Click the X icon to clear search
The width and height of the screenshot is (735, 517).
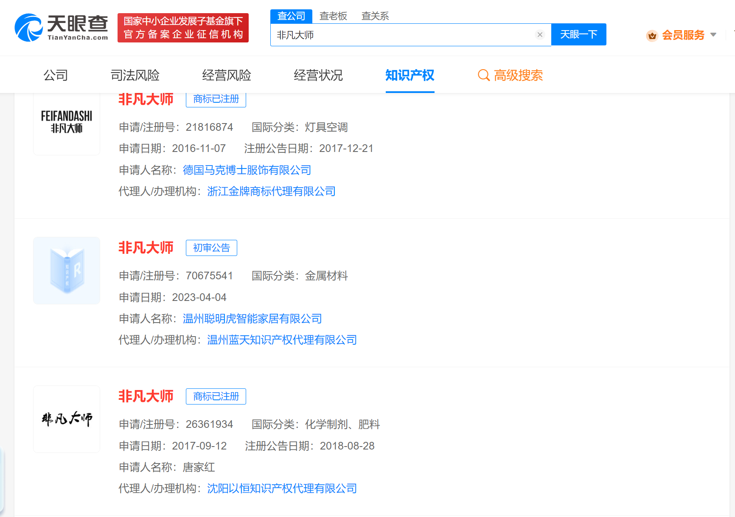coord(539,34)
